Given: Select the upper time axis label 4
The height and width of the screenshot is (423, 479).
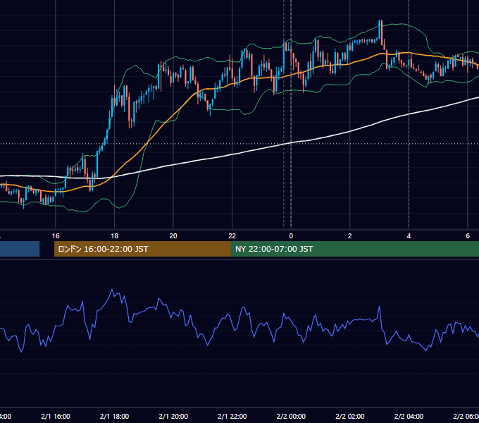Looking at the screenshot, I should (409, 236).
